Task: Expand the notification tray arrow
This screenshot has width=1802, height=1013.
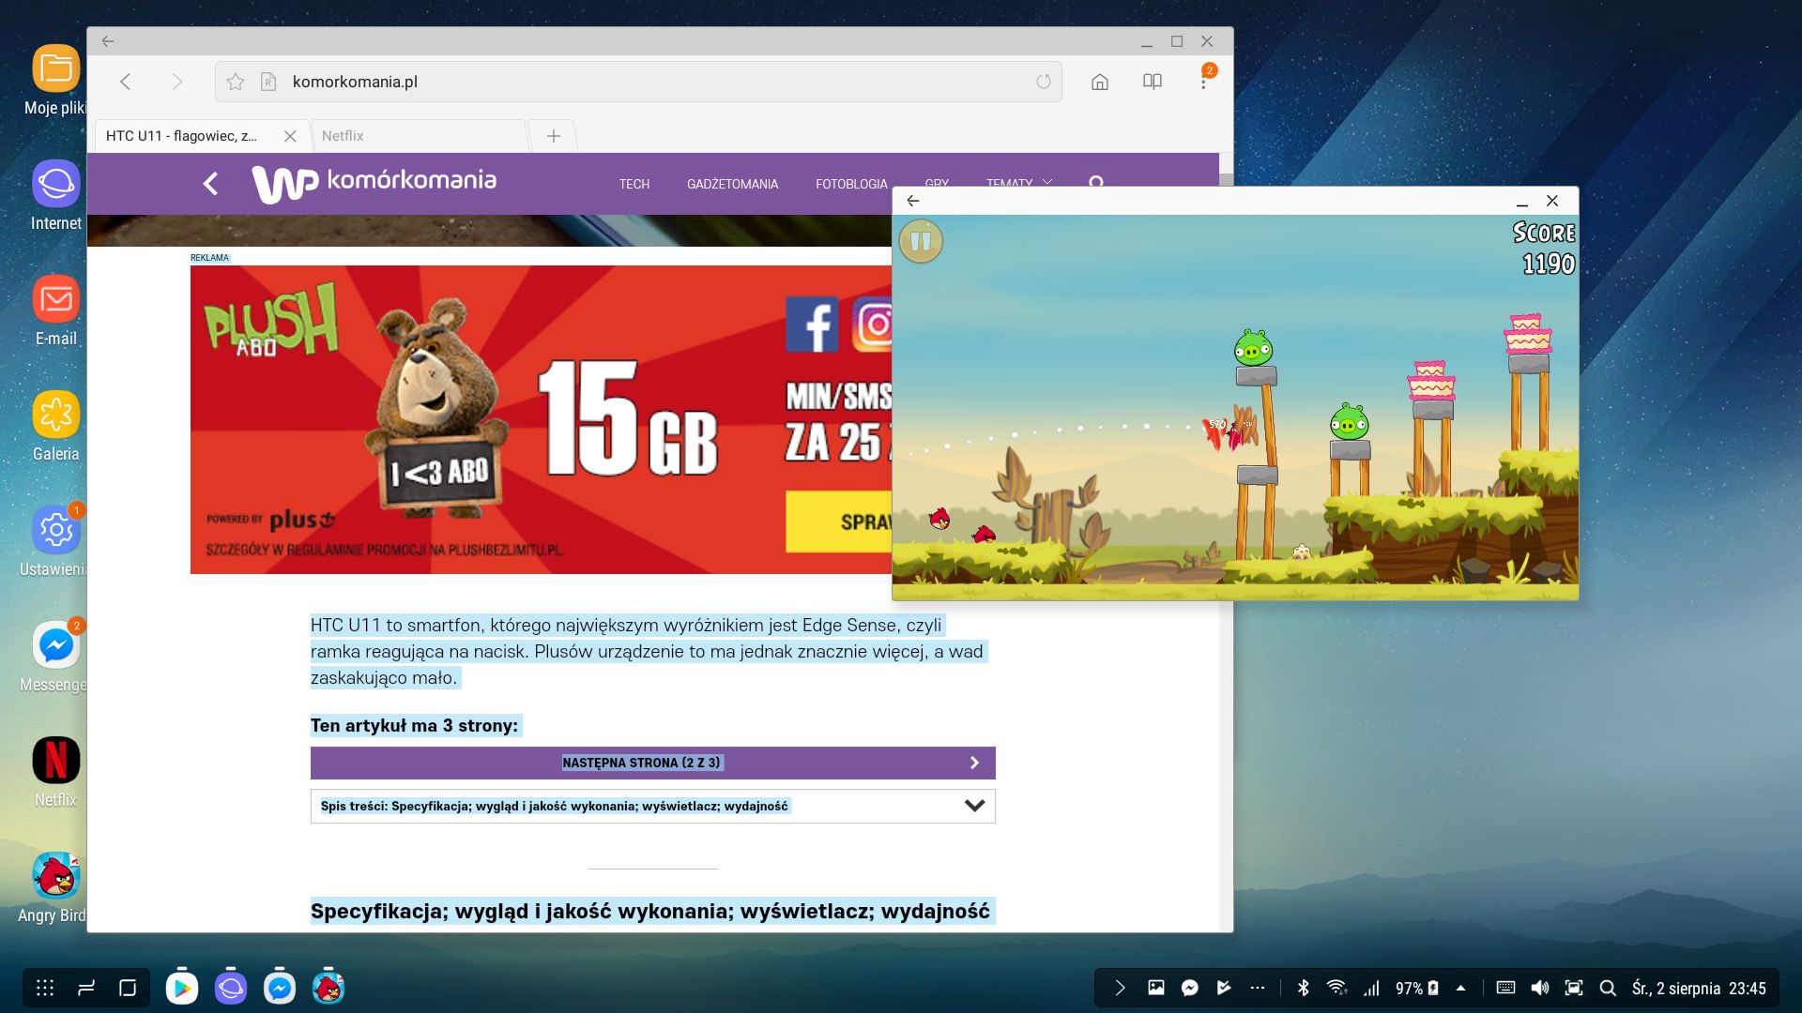Action: (x=1120, y=988)
